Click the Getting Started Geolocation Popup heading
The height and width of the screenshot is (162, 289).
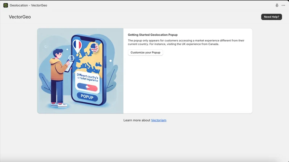coord(152,35)
